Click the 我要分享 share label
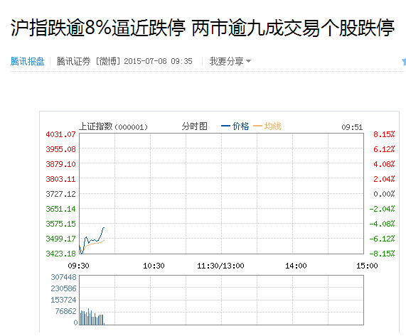 pyautogui.click(x=227, y=61)
